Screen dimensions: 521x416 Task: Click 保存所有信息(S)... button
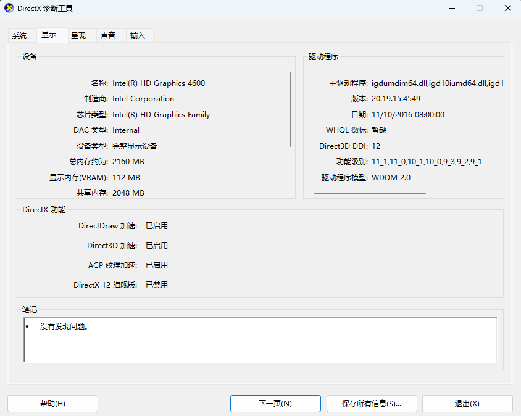click(372, 404)
